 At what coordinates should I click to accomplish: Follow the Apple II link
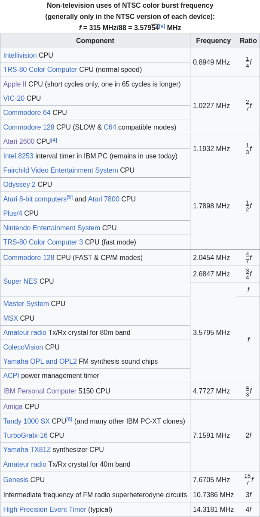(x=15, y=84)
